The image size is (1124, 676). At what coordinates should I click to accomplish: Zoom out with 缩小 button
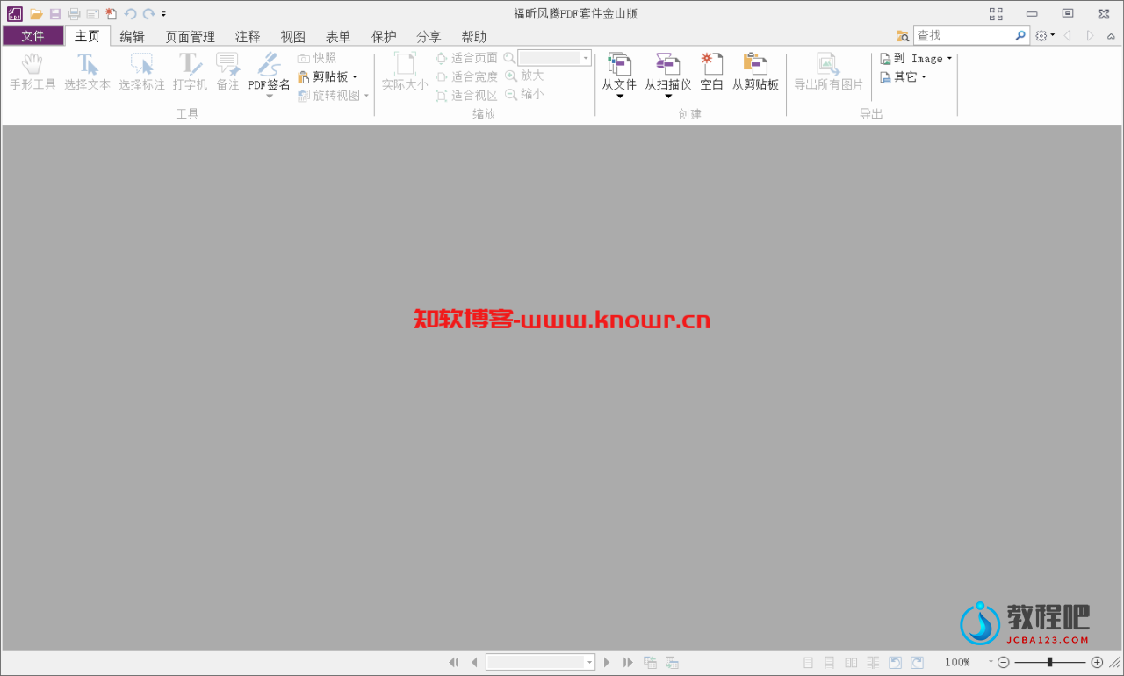[524, 94]
